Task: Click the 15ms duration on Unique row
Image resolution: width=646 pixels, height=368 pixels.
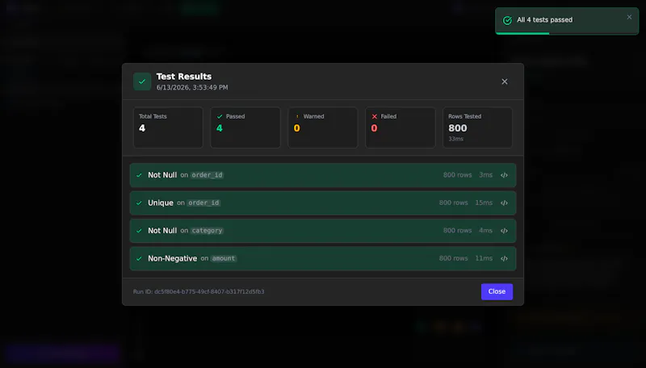Action: click(484, 203)
